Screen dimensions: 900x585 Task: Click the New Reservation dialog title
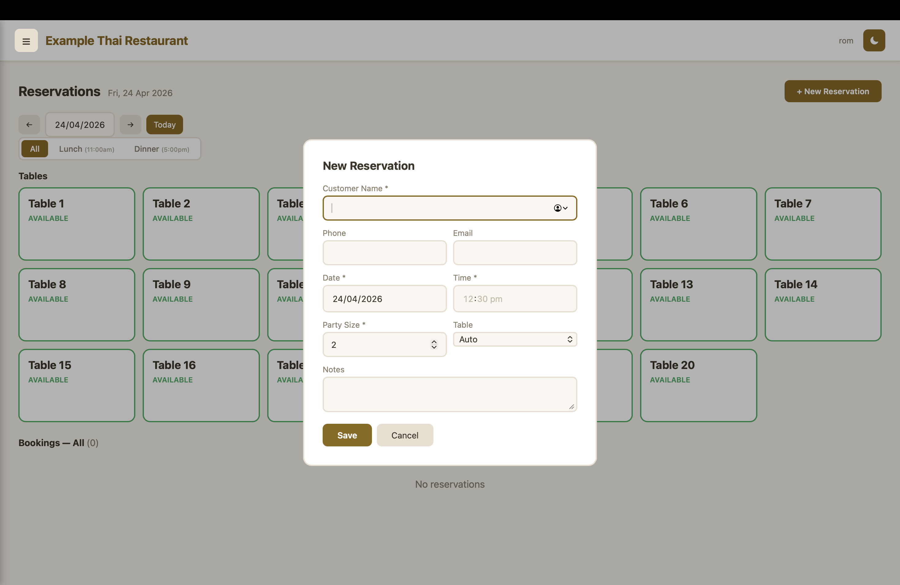368,166
